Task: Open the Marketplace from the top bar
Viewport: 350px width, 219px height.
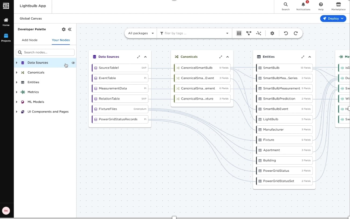Action: (x=338, y=6)
